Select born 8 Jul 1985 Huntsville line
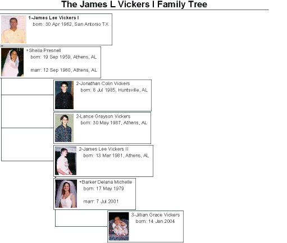This screenshot has width=287, height=243. 114,90
